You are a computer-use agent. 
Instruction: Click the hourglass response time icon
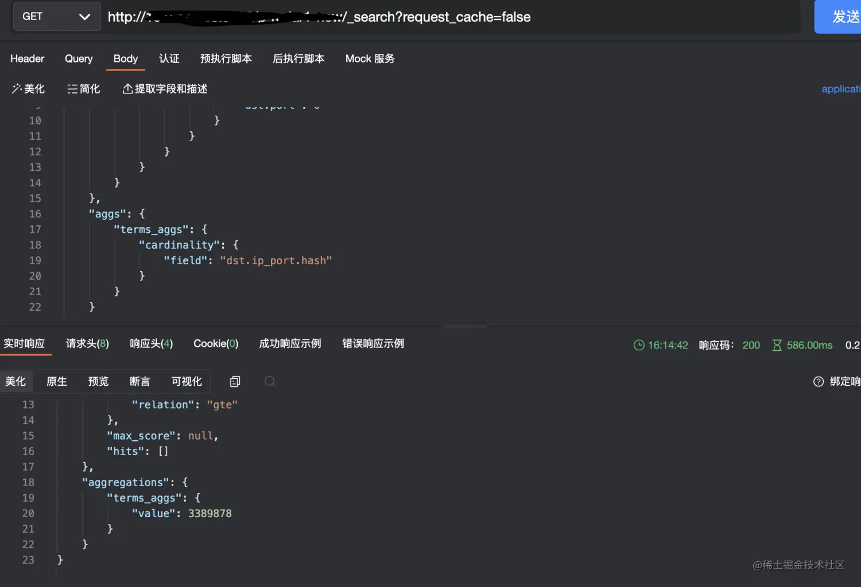(x=777, y=345)
